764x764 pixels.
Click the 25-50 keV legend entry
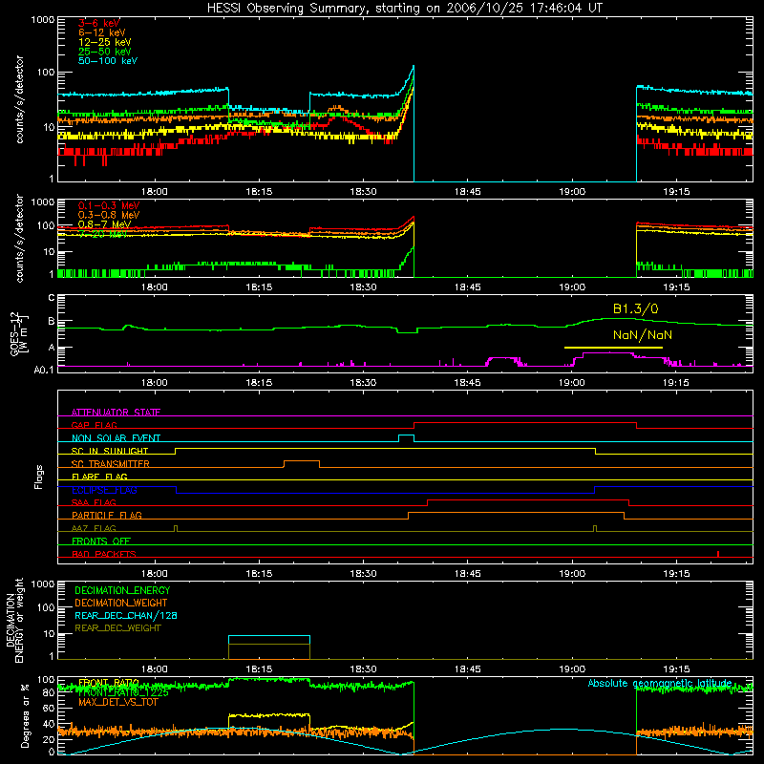(x=105, y=52)
